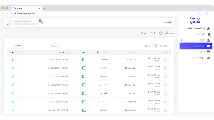Click reason text 'I changed...'
This screenshot has width=214, height=120.
tap(131, 77)
